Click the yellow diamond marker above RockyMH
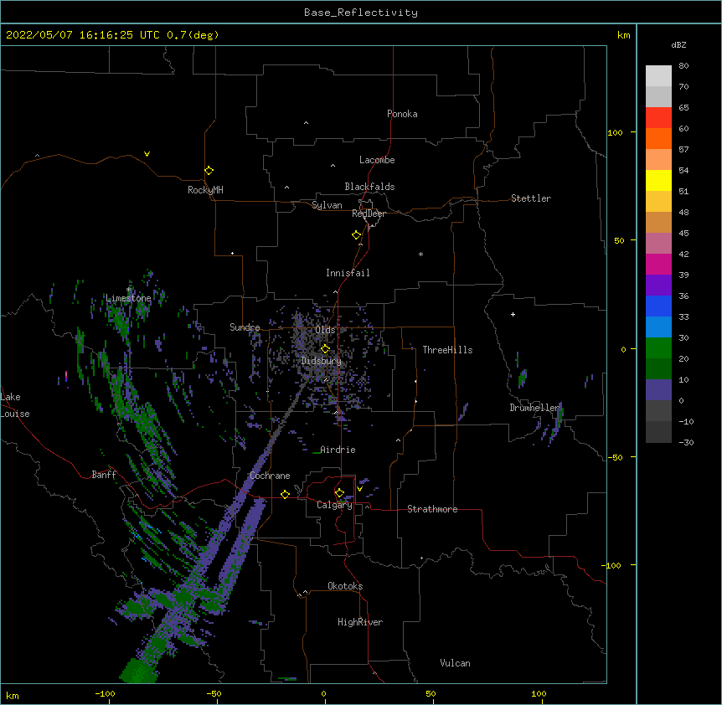The image size is (722, 705). click(209, 171)
